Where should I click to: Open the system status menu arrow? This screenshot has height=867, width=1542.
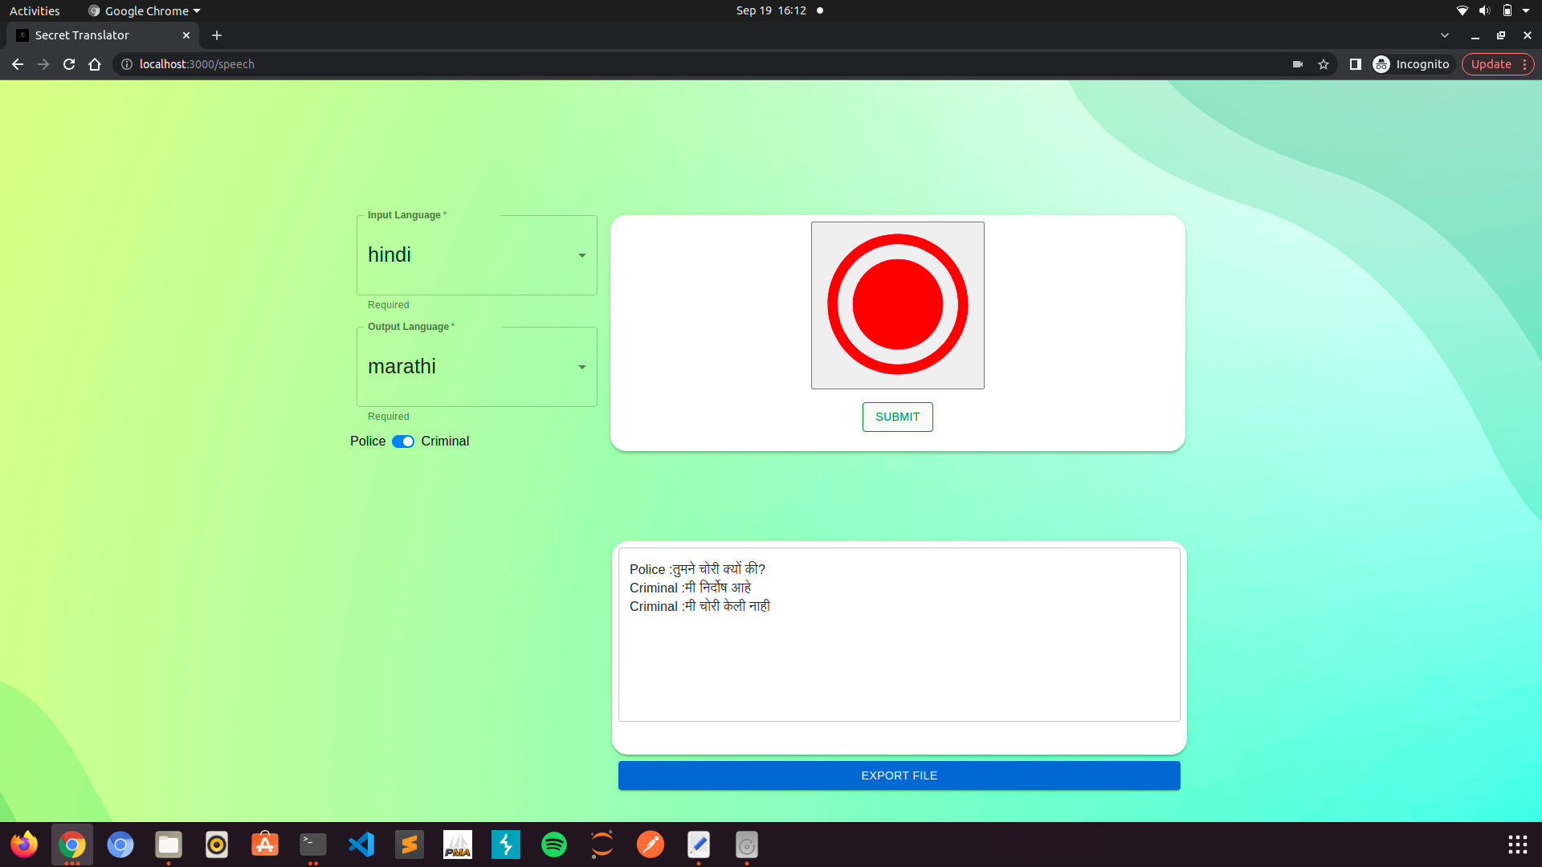click(1526, 10)
